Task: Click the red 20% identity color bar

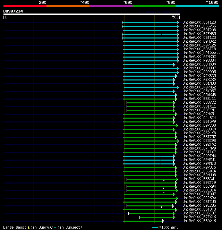Action: (x=25, y=6)
